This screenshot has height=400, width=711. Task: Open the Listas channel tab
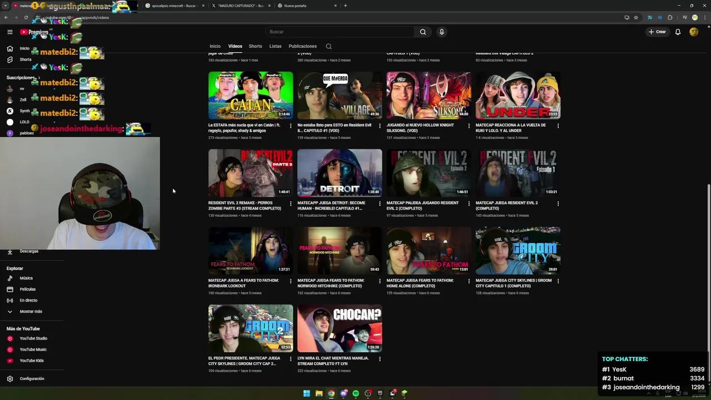pyautogui.click(x=276, y=46)
